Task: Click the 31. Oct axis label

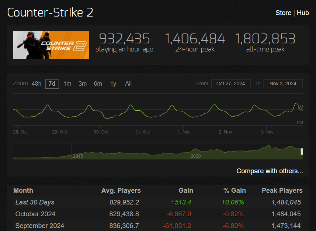Action: tap(142, 132)
